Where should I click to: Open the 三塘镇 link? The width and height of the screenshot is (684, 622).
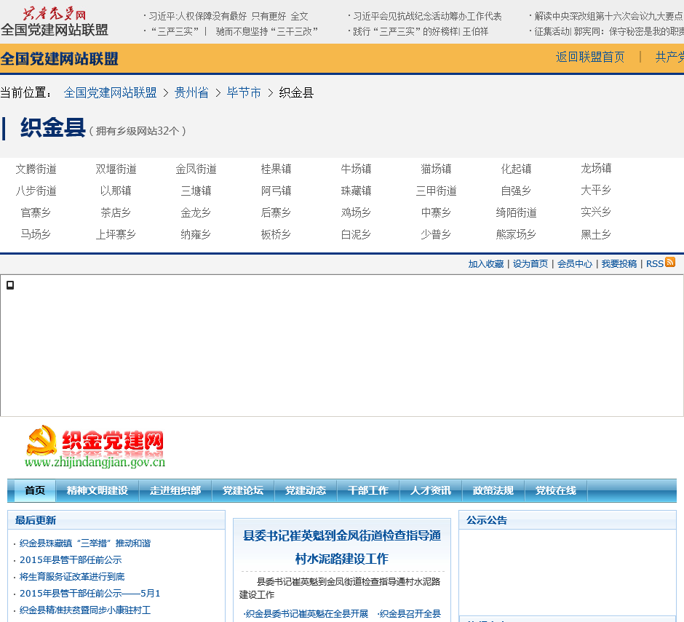point(196,191)
